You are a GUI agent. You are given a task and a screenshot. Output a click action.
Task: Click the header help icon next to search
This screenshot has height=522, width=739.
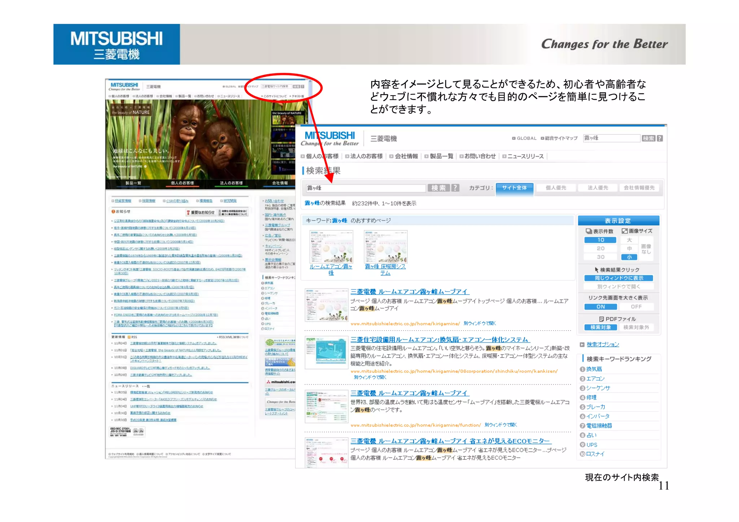(660, 138)
